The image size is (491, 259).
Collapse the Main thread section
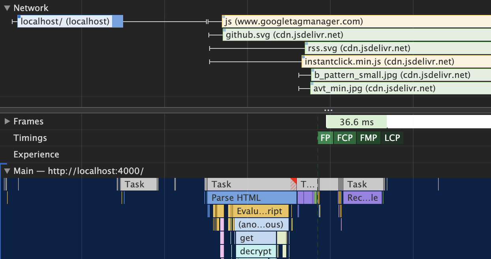click(x=7, y=171)
